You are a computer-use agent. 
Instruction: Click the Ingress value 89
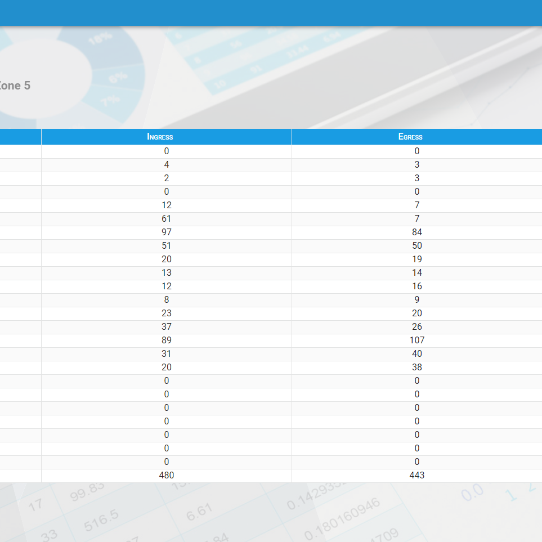tap(167, 340)
